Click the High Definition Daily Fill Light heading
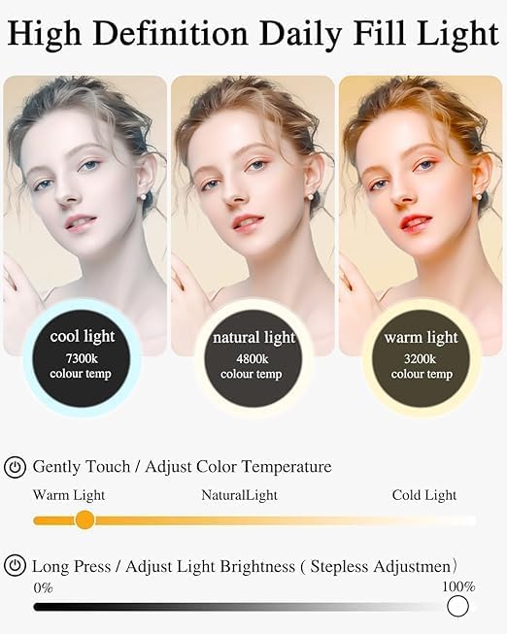 (253, 33)
